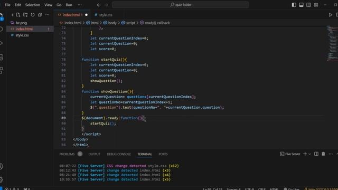Go back using the left arrow
The width and height of the screenshot is (338, 190).
click(99, 5)
